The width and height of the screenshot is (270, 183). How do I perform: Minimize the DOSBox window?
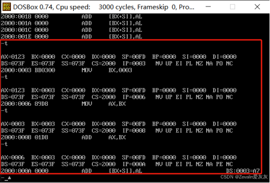pos(208,6)
